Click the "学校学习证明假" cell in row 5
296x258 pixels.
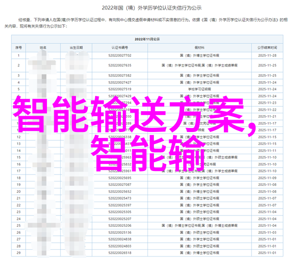[x=199, y=89]
